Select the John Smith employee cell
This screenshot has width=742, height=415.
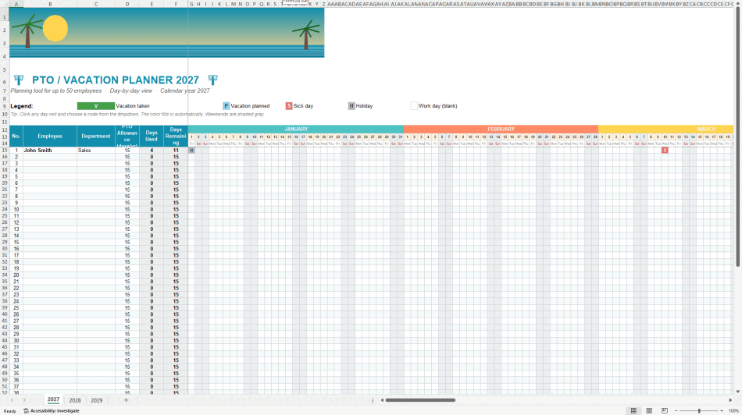point(50,151)
